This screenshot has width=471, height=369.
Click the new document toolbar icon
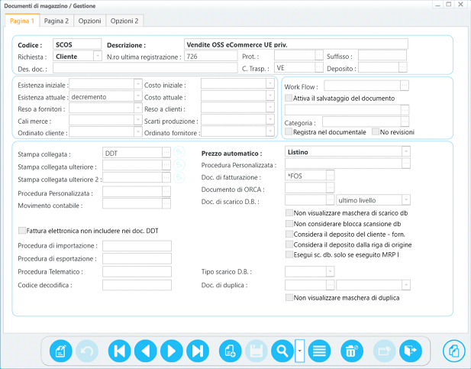(230, 351)
